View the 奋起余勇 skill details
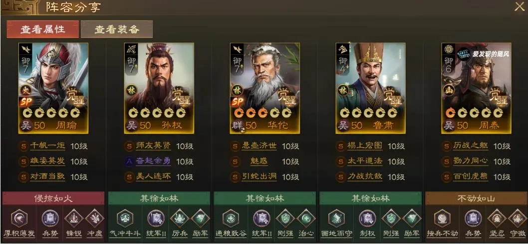This screenshot has width=528, height=244. click(153, 161)
